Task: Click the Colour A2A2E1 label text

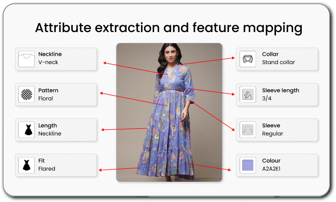Action: tap(271, 165)
